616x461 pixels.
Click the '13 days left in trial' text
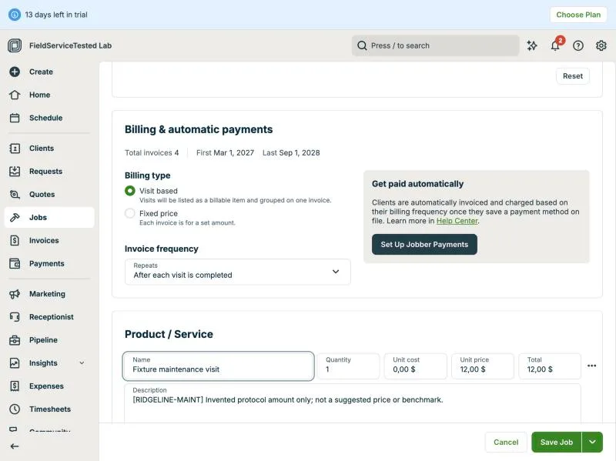coord(56,15)
